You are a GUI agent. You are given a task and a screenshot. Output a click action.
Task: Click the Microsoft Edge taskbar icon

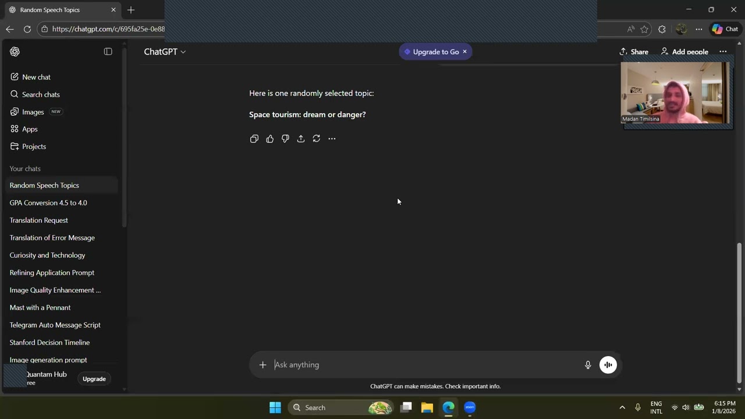[448, 407]
